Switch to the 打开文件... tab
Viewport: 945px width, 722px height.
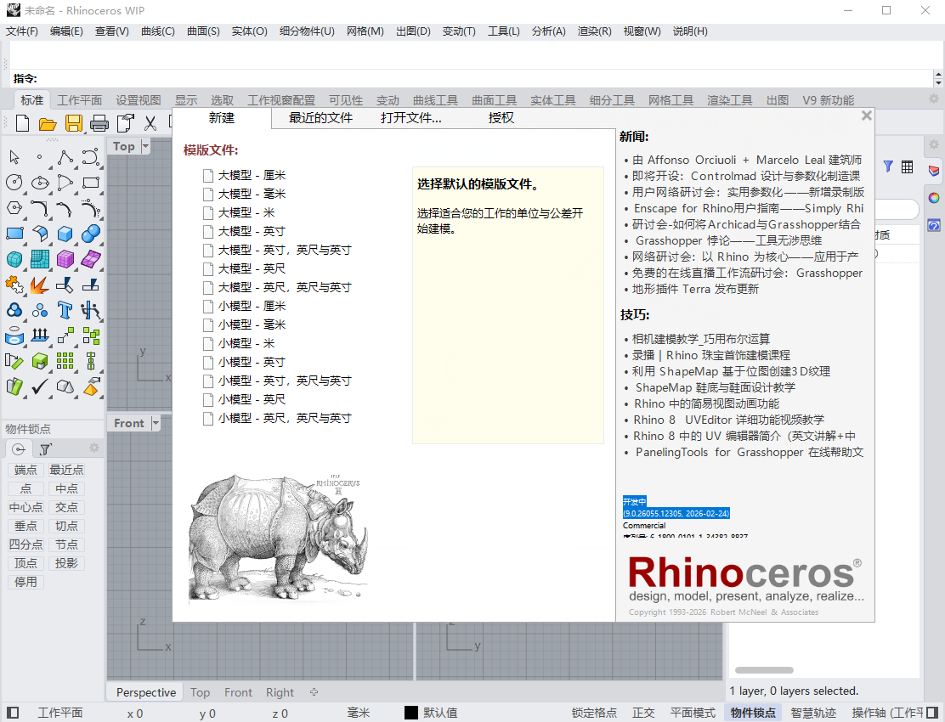pos(411,118)
